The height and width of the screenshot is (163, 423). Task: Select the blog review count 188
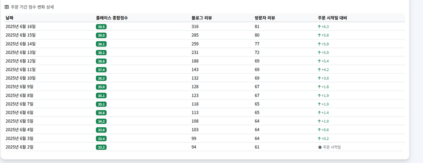pos(195,61)
